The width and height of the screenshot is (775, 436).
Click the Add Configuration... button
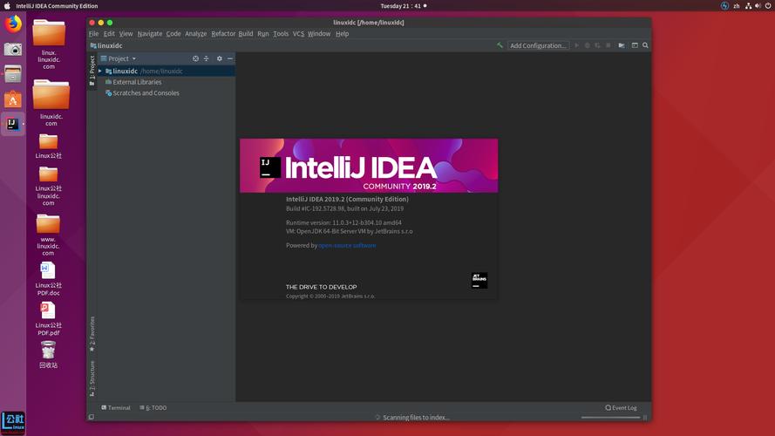click(538, 45)
